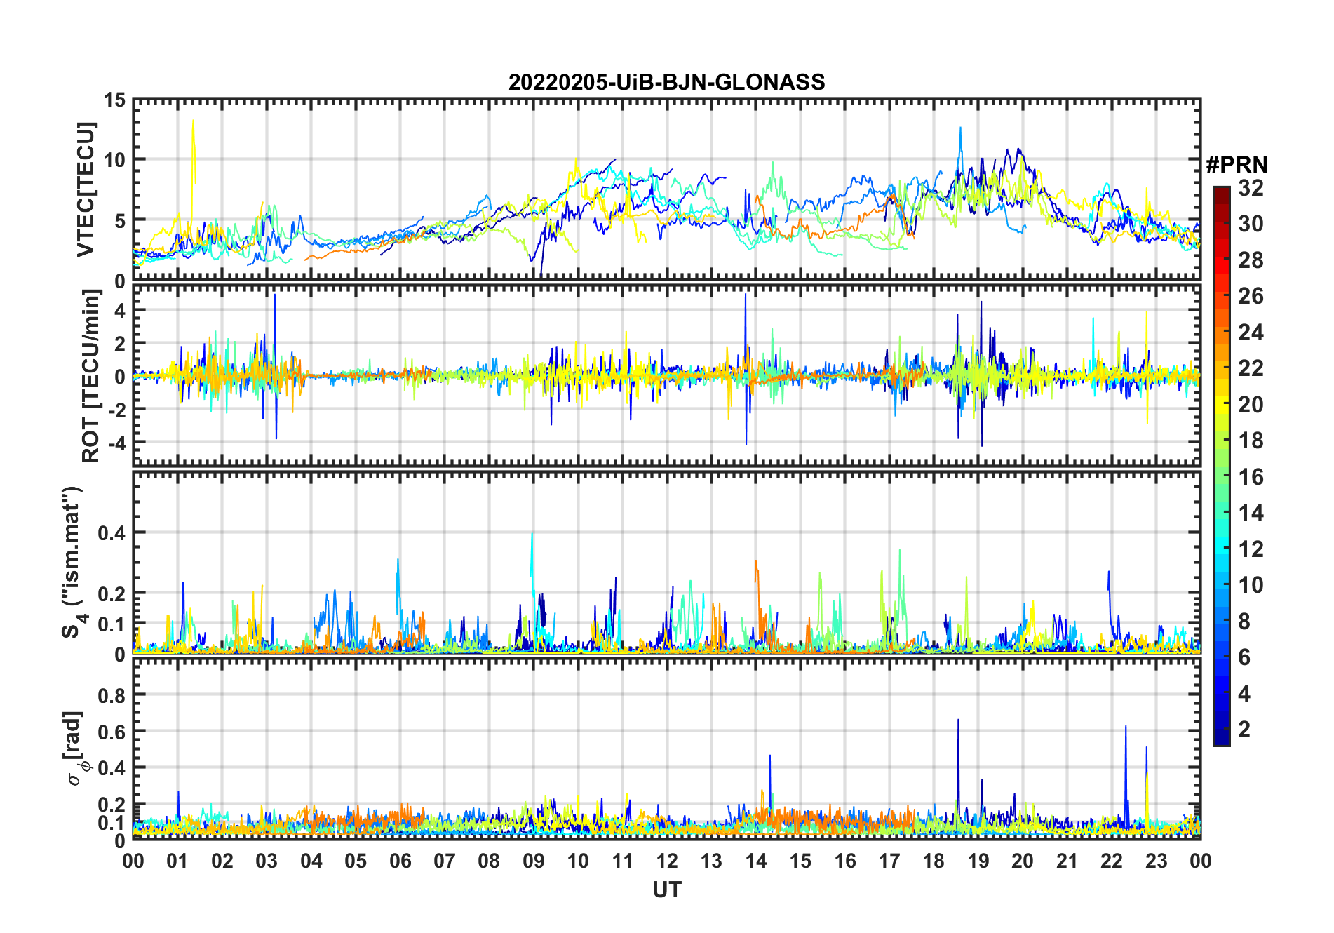1334x933 pixels.
Task: Select colorbar tick label "30"
Action: [x=1251, y=224]
